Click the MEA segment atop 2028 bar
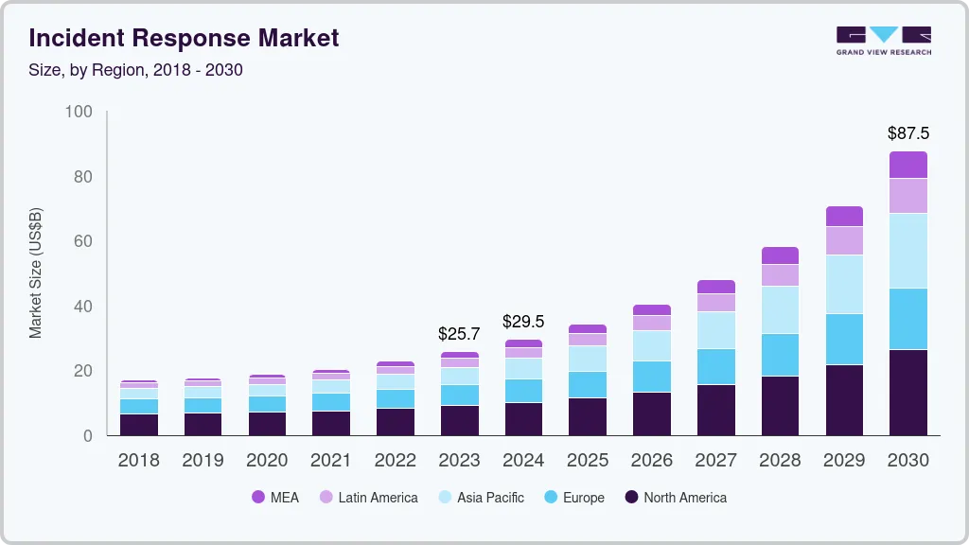 780,255
